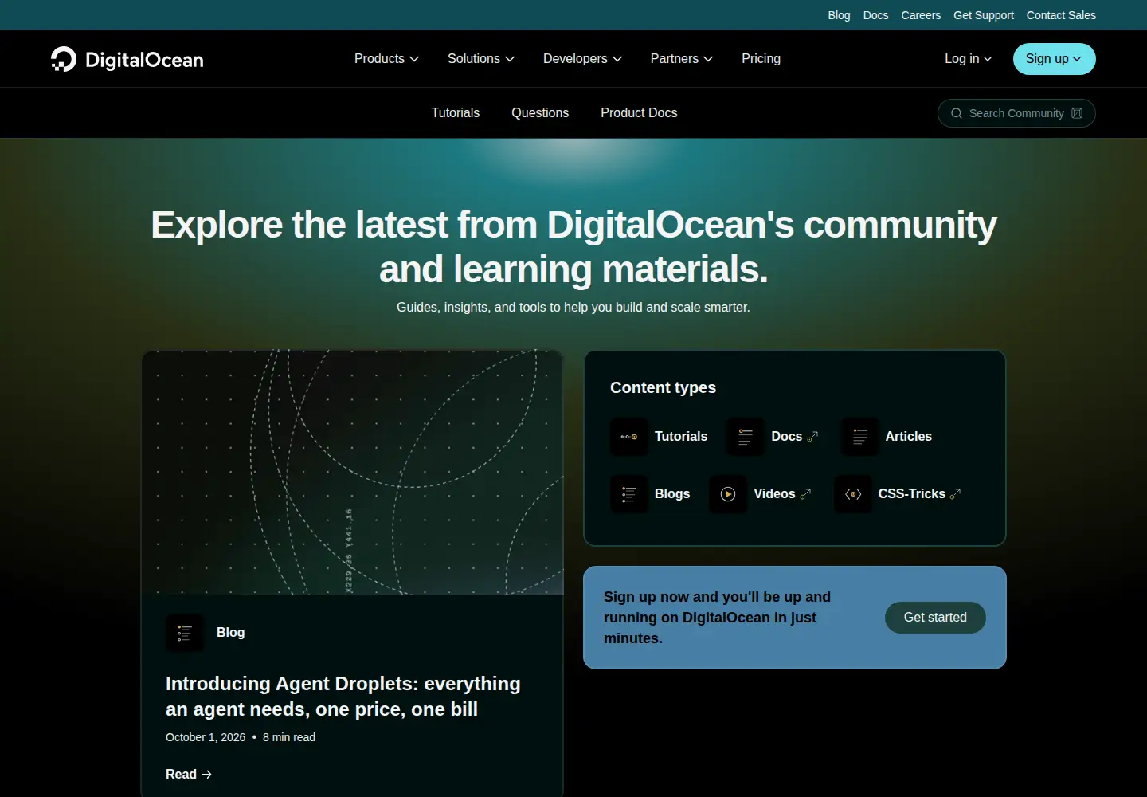Screen dimensions: 1147x797
Task: Expand the Solutions menu
Action: pyautogui.click(x=481, y=59)
